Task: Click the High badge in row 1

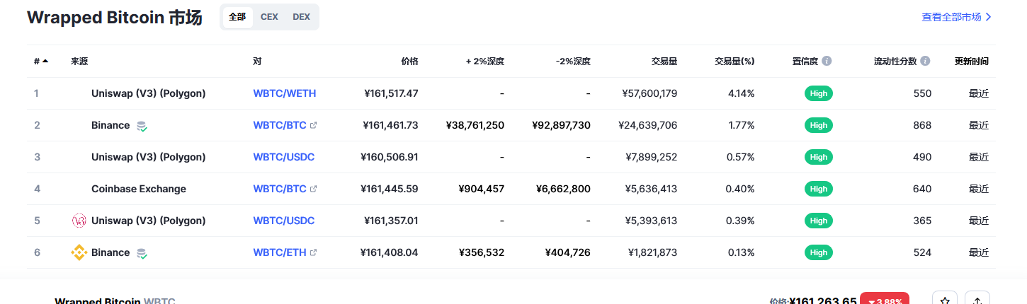Action: coord(819,93)
